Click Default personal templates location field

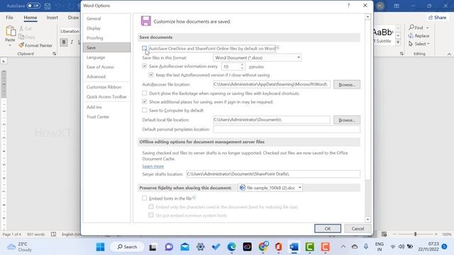(x=287, y=129)
